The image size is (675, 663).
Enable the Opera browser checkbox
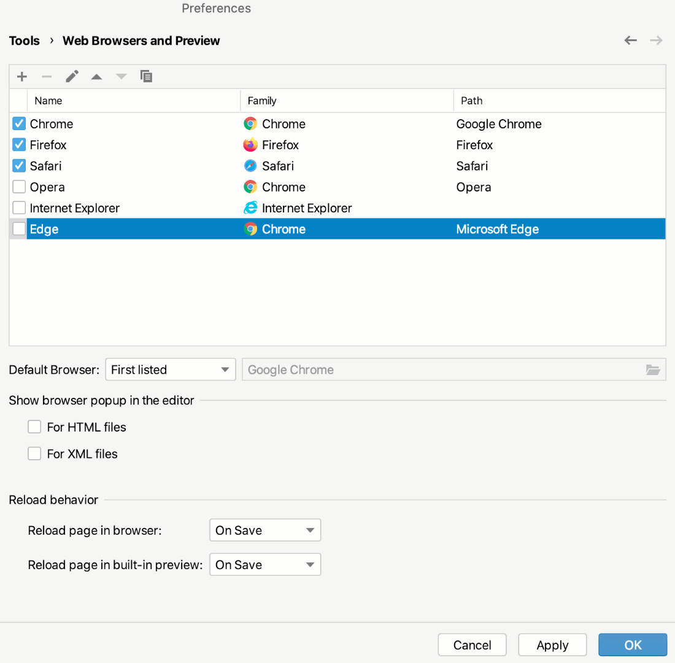coord(18,187)
